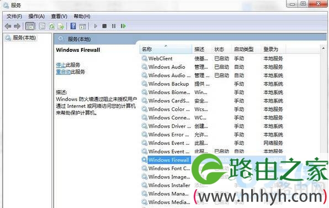The height and width of the screenshot is (208, 329).
Task: Sort by the 名称 column header
Action: [x=166, y=49]
